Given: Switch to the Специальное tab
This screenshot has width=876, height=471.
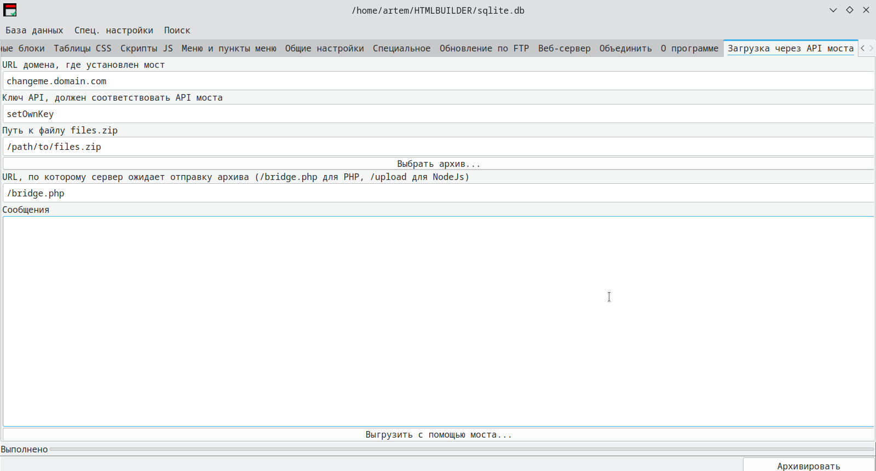Looking at the screenshot, I should (402, 48).
